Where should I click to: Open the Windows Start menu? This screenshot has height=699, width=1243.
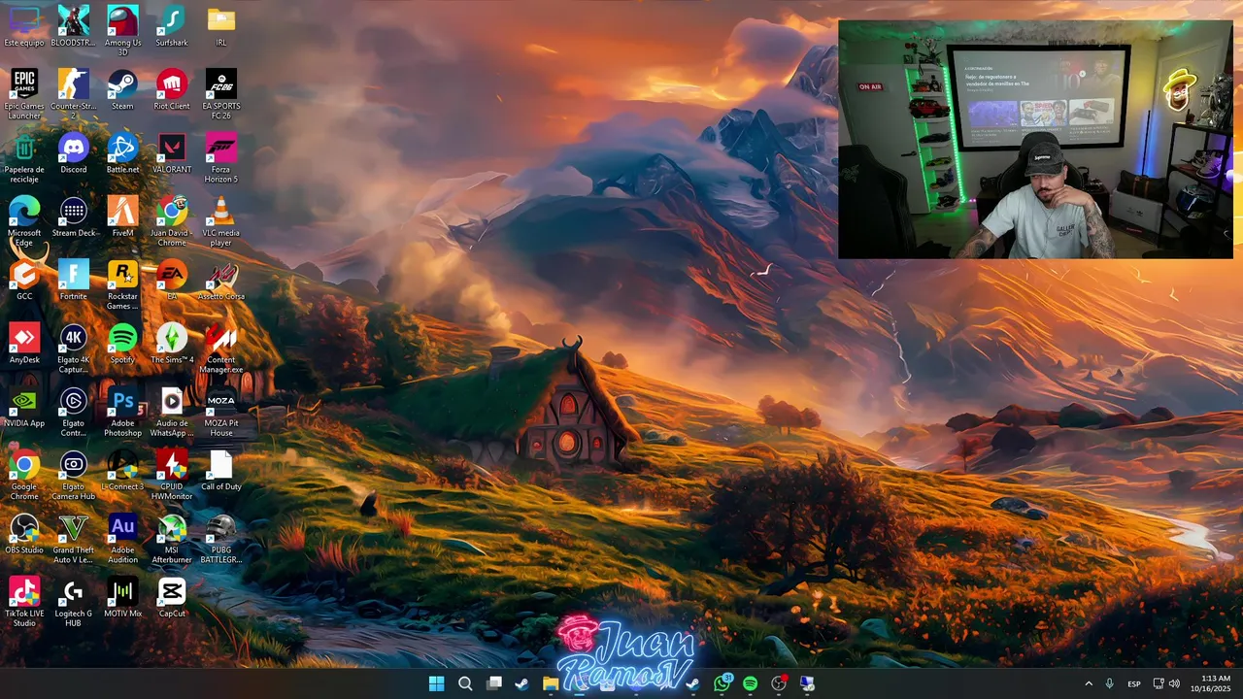click(x=436, y=683)
